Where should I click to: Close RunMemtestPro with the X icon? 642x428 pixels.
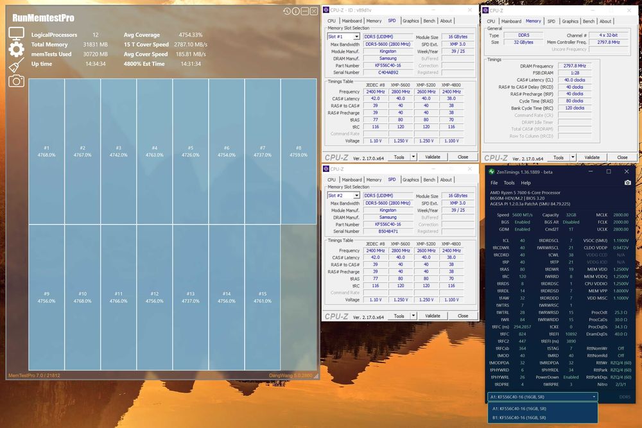coord(314,11)
